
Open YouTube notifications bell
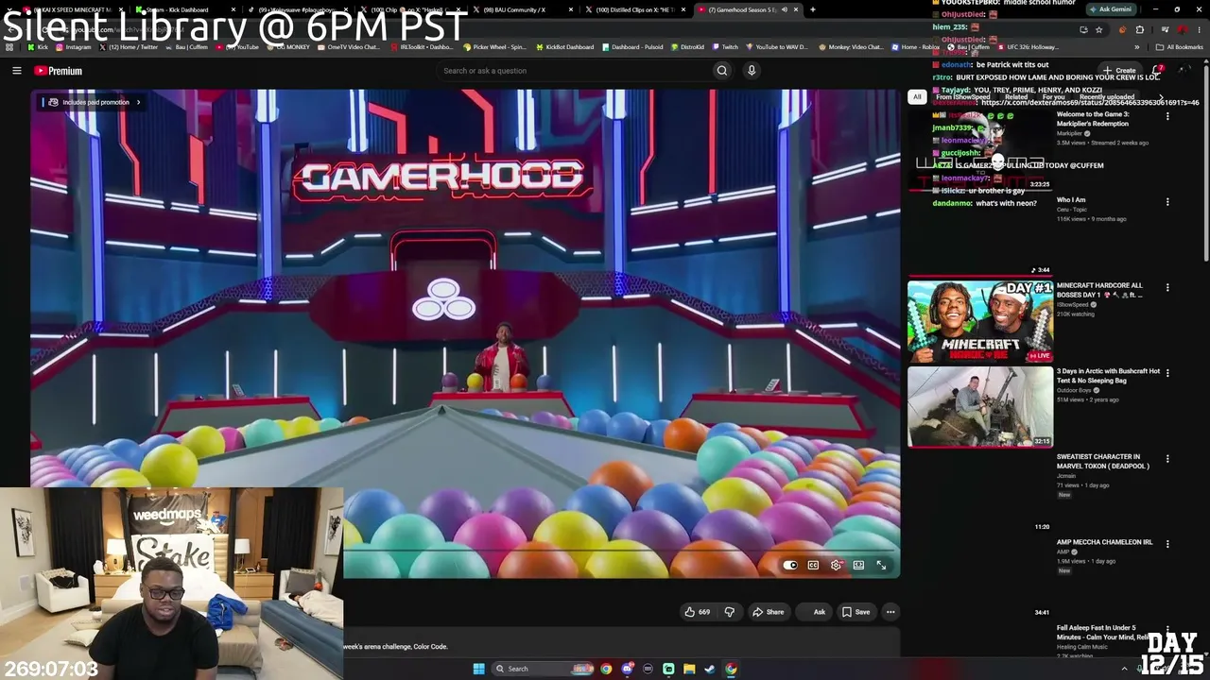pyautogui.click(x=1159, y=71)
